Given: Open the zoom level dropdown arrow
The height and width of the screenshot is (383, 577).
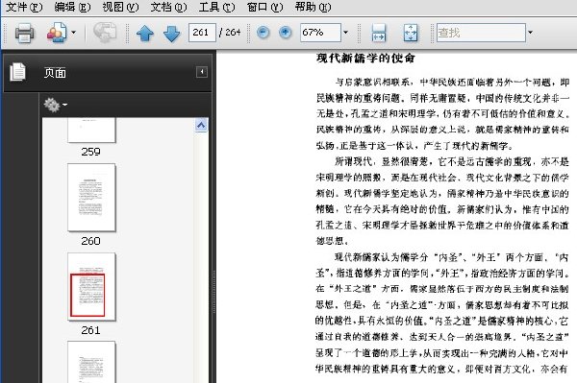Looking at the screenshot, I should click(345, 33).
